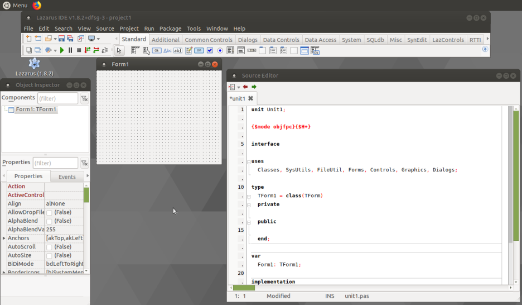Image resolution: width=522 pixels, height=305 pixels.
Task: Switch to the Events tab in Object Inspector
Action: pos(67,177)
